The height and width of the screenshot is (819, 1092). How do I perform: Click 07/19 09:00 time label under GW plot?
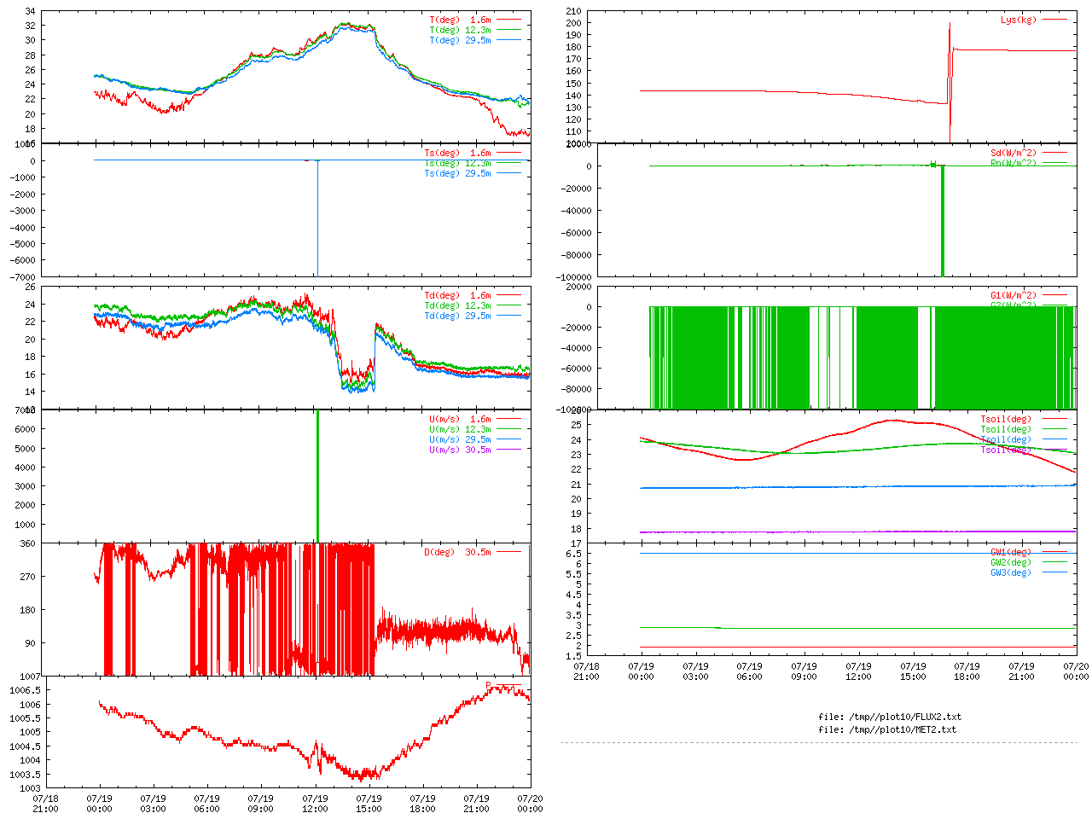pos(804,671)
